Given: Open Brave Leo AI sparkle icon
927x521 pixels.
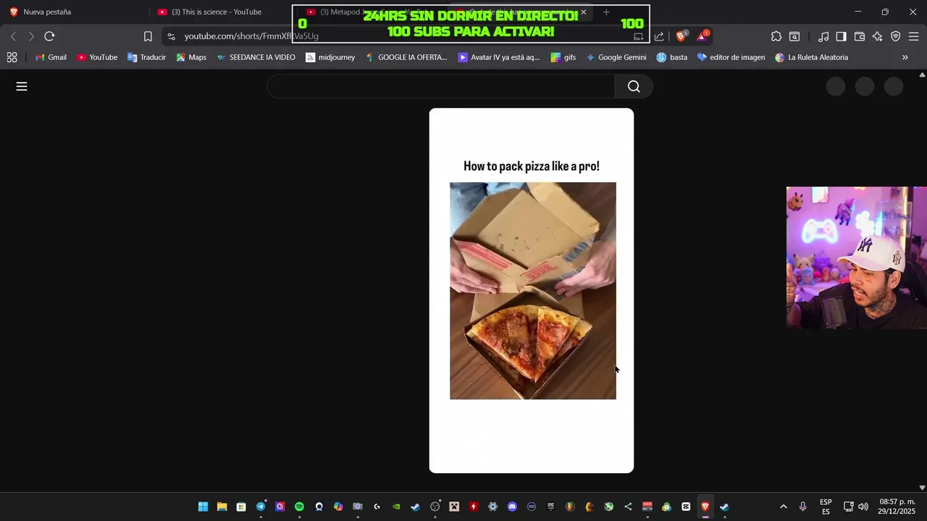Looking at the screenshot, I should tap(877, 36).
